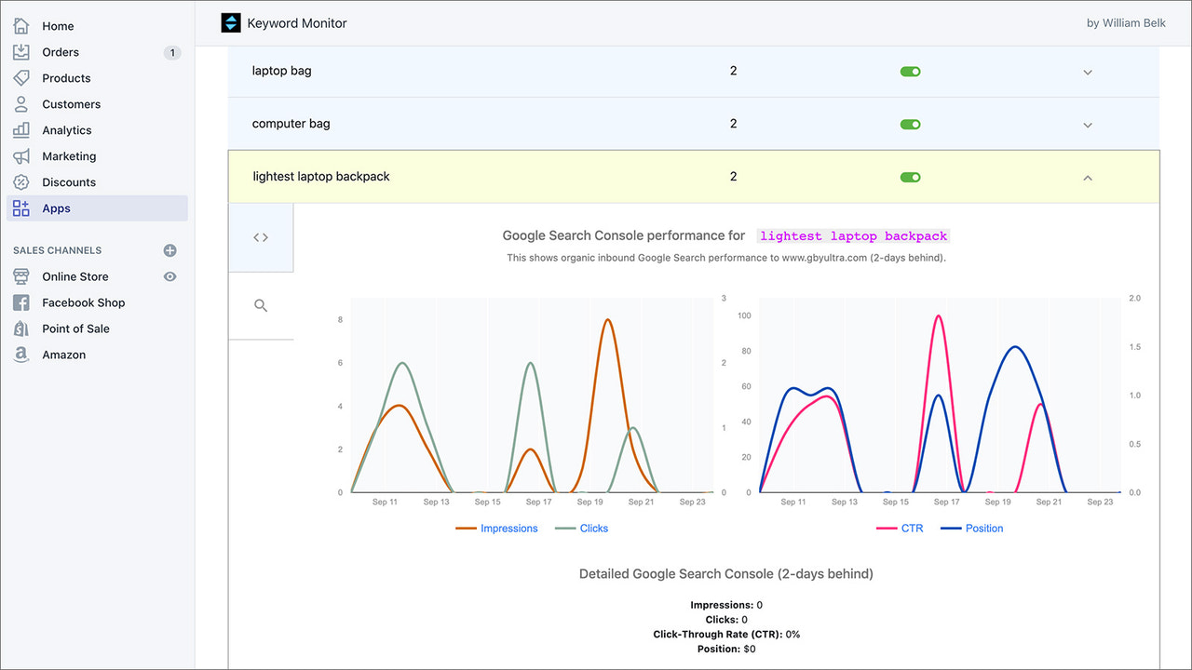Click the code embed icon in keyword panel
1192x670 pixels.
(x=261, y=236)
